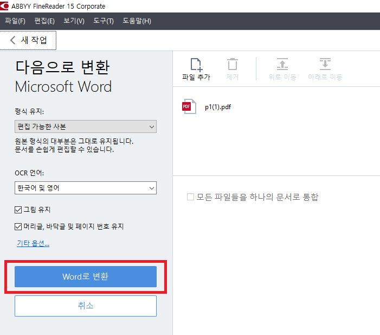Click the Word로 변환 button
This screenshot has height=335, width=380.
click(x=86, y=277)
